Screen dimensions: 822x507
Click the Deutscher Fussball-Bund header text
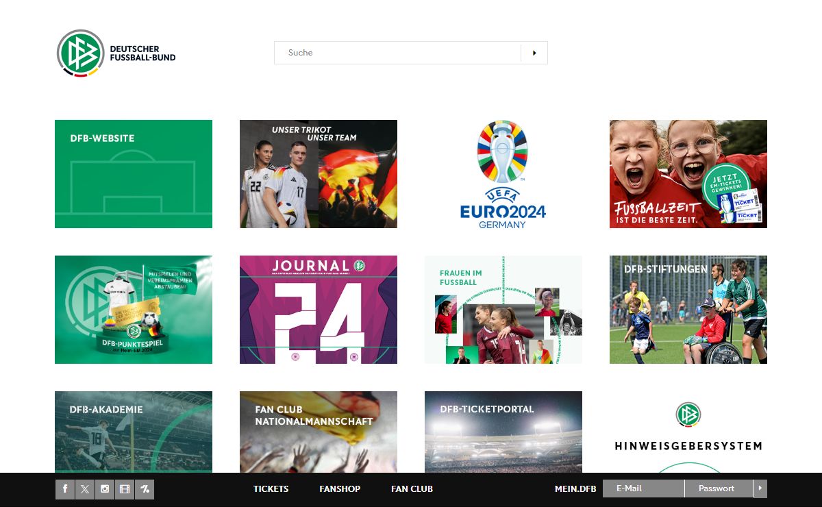(142, 53)
